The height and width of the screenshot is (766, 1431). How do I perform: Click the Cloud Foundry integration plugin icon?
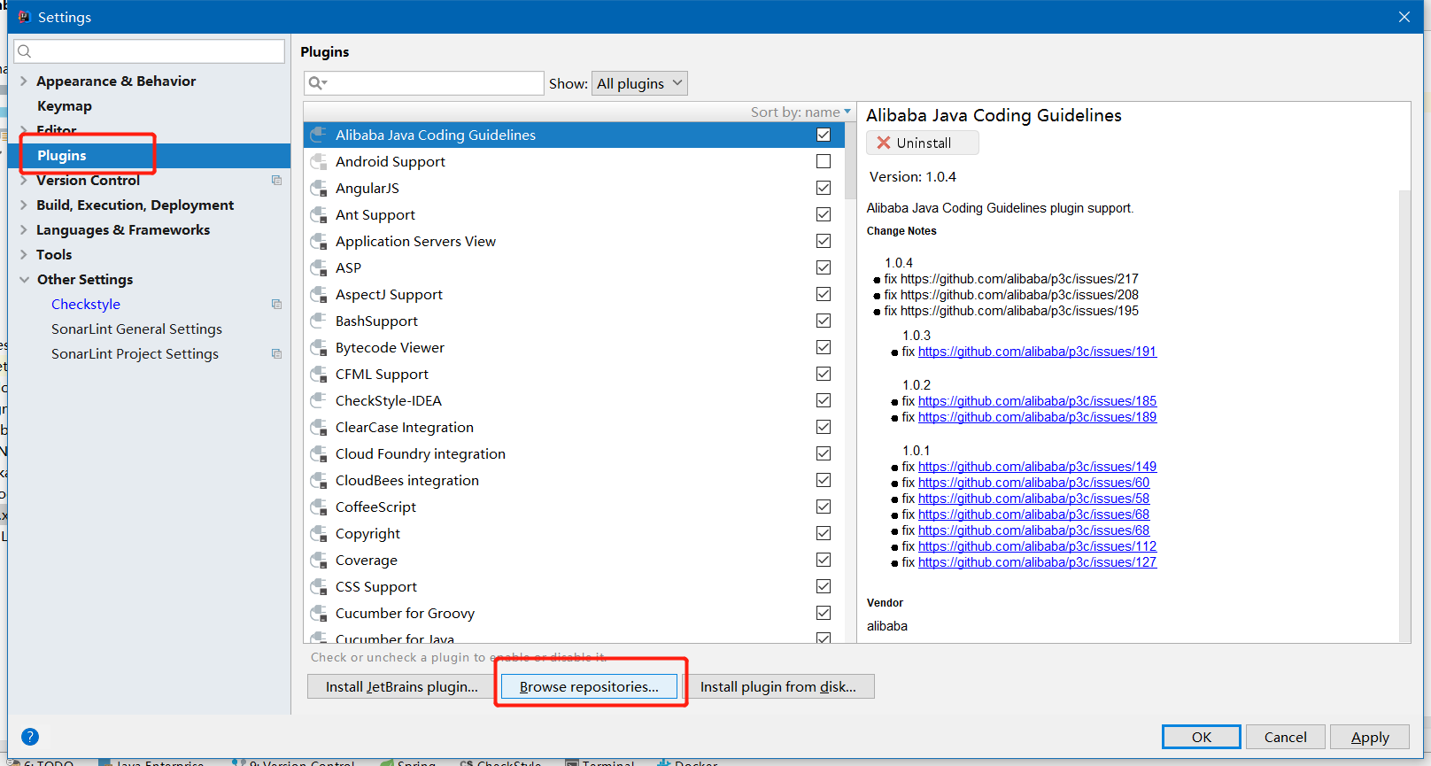tap(319, 453)
